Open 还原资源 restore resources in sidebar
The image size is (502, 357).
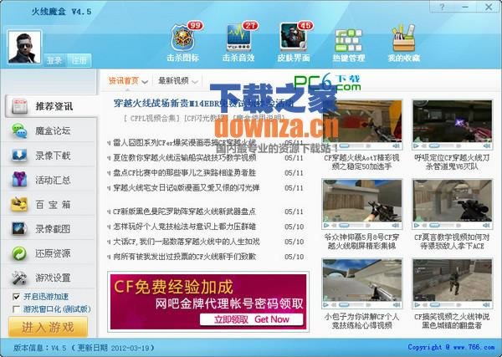[51, 253]
